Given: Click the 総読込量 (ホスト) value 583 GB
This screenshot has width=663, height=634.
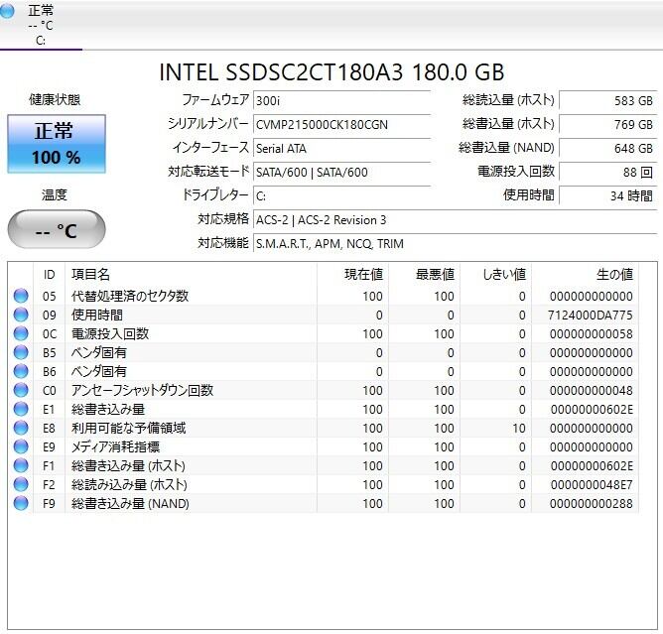Looking at the screenshot, I should click(x=607, y=100).
